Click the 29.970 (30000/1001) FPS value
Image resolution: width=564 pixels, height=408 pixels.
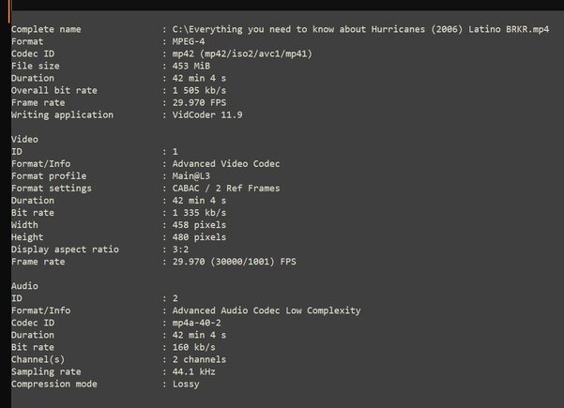(235, 262)
